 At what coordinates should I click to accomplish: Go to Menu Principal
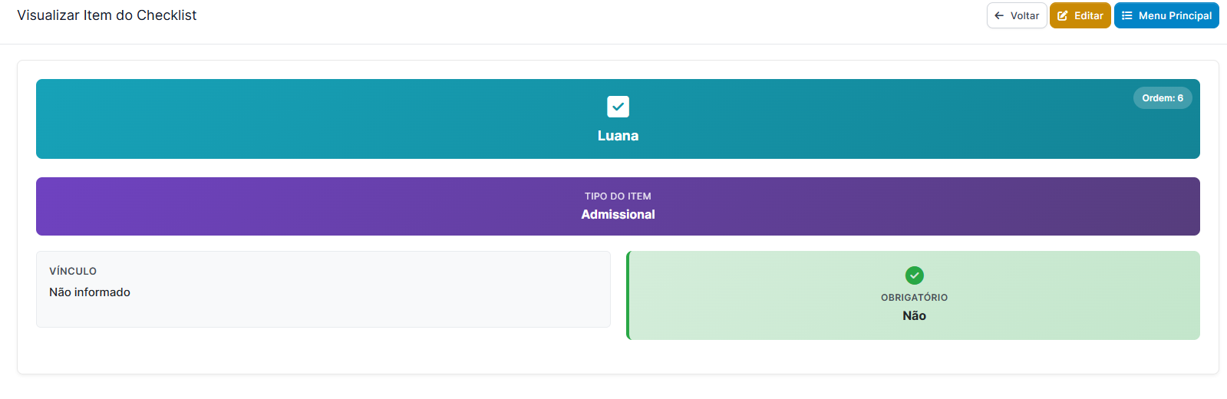[1166, 15]
